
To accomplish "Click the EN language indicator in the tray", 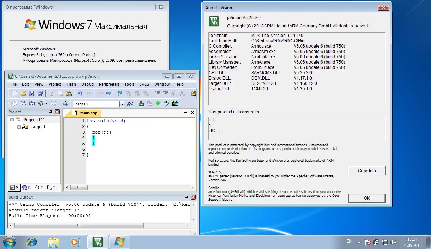I will coord(349,241).
